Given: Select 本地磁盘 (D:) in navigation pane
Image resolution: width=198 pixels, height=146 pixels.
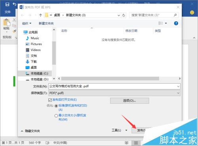Looking at the screenshot, I should tap(37, 79).
